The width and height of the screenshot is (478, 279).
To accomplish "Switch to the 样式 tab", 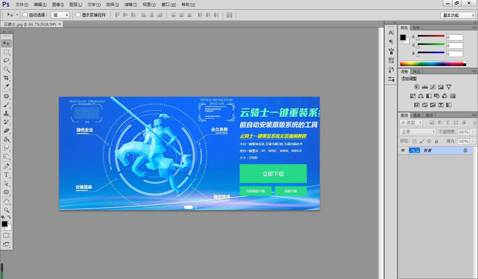I will 417,72.
